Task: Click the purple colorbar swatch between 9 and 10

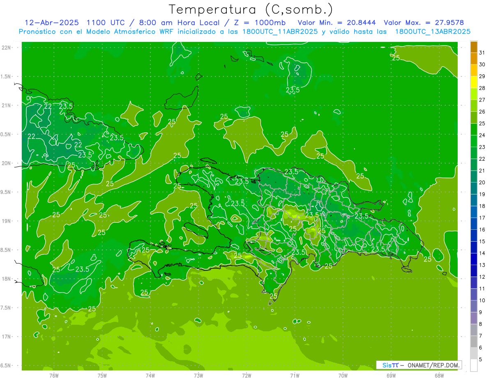Action: [474, 306]
